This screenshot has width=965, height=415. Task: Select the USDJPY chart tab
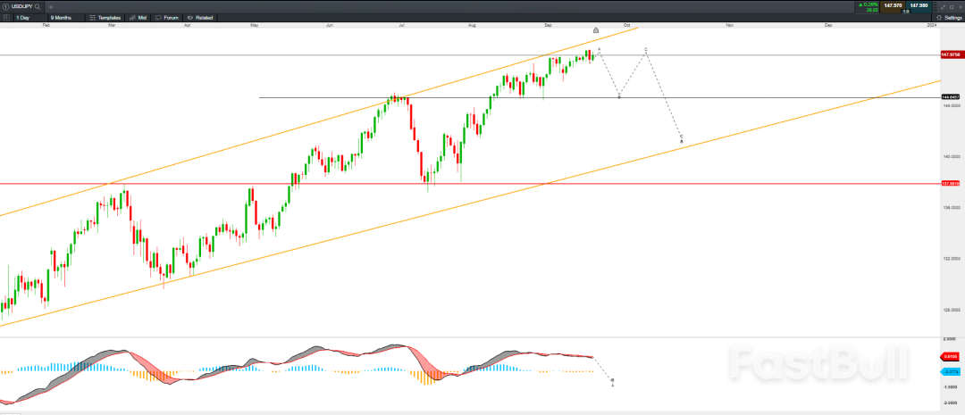click(x=21, y=6)
